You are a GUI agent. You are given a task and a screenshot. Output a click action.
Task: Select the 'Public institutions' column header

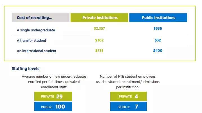[158, 18]
